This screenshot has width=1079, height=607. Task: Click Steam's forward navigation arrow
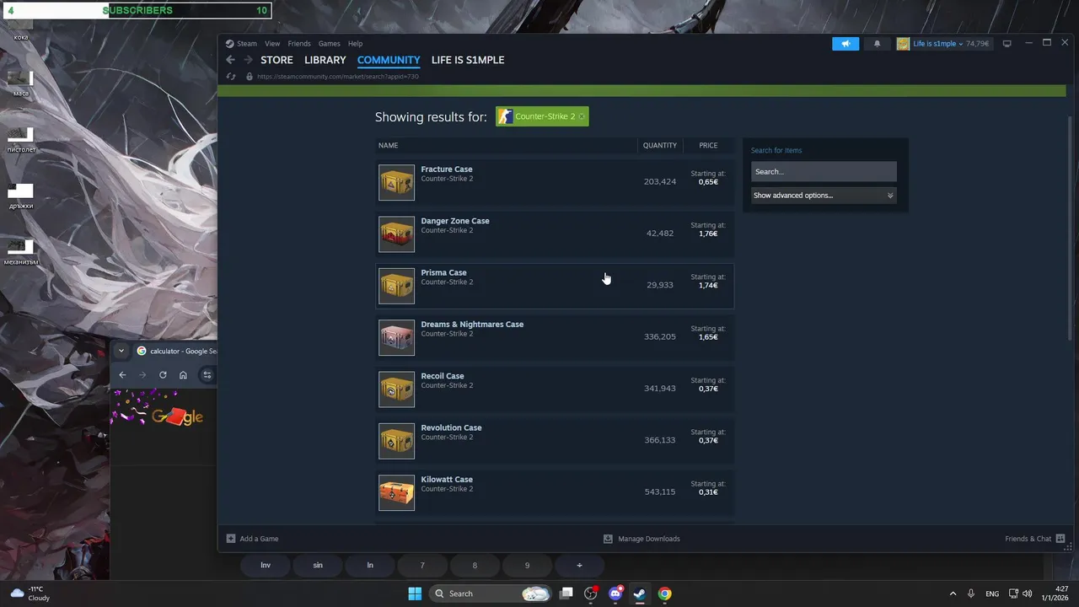(248, 60)
